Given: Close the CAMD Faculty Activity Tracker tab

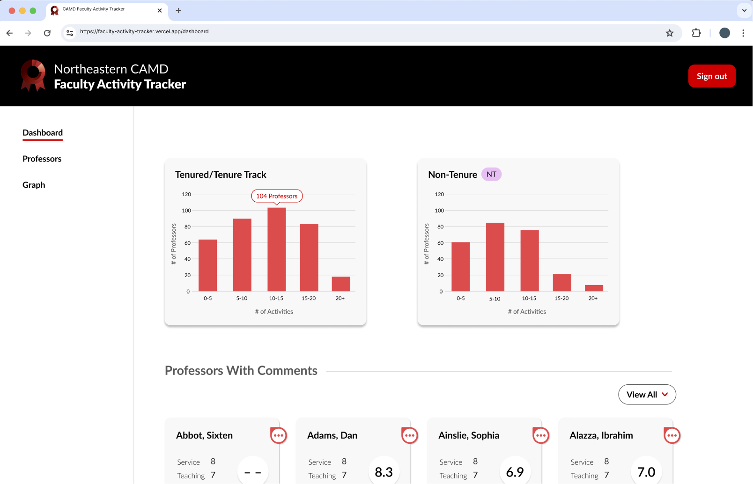Looking at the screenshot, I should tap(160, 10).
